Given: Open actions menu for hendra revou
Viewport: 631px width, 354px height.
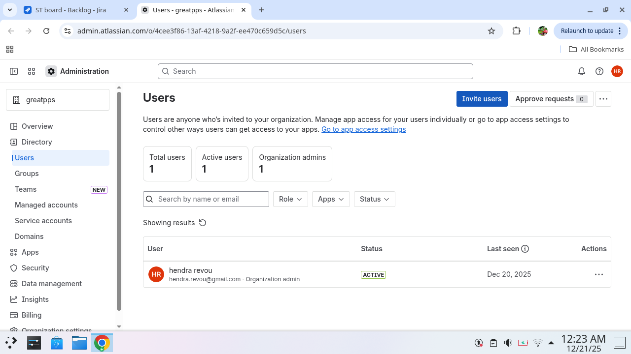Looking at the screenshot, I should (599, 274).
